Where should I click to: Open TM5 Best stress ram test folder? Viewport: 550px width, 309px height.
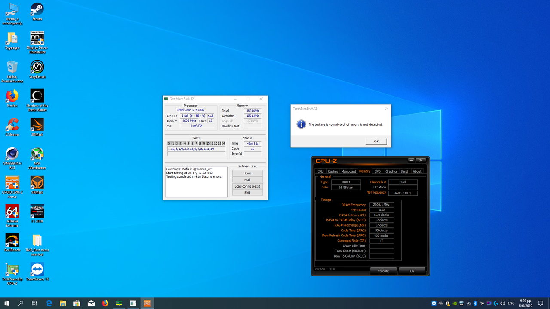pos(37,245)
